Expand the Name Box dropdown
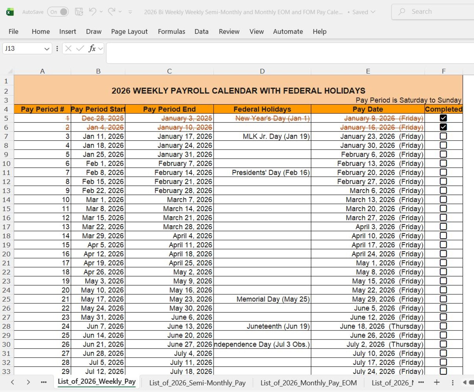Screen dimensions: 474x392 pyautogui.click(x=47, y=49)
